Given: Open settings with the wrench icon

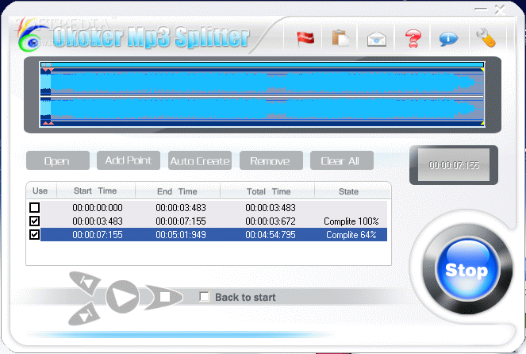Looking at the screenshot, I should tap(486, 37).
